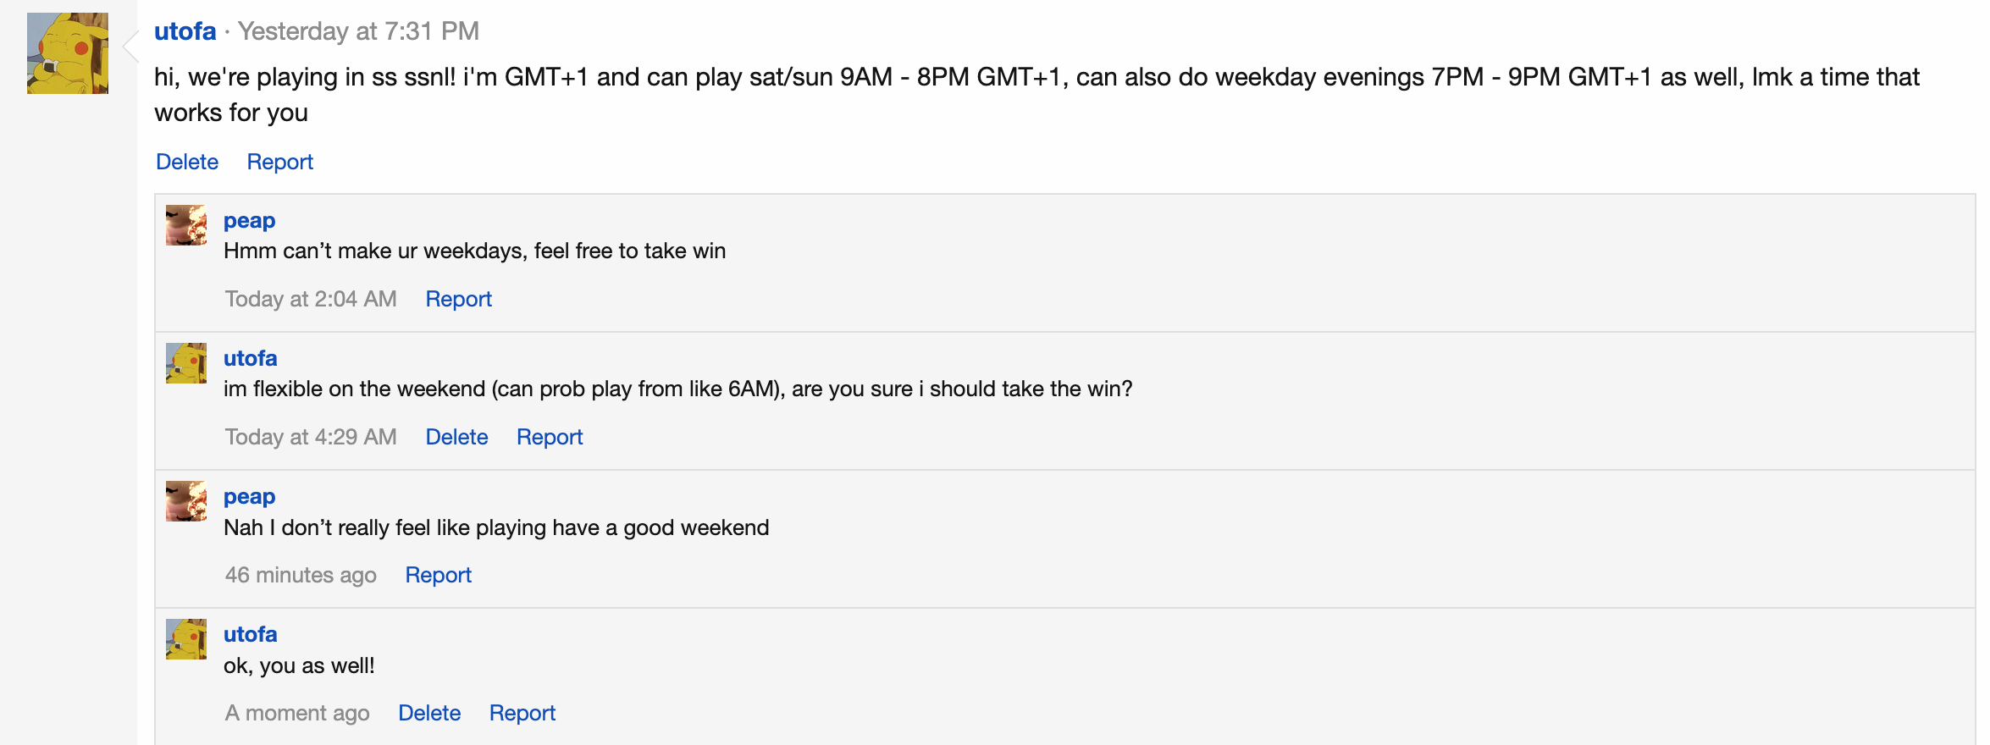Click utofa's avatar next to 'ok, you as well!'
The width and height of the screenshot is (1990, 745).
click(x=186, y=639)
